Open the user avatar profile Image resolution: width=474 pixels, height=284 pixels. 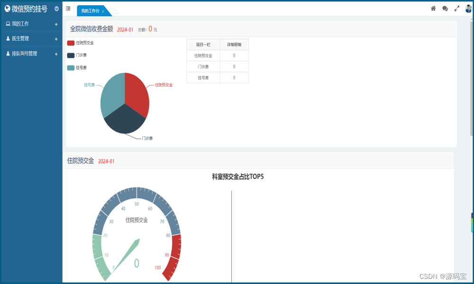point(468,9)
